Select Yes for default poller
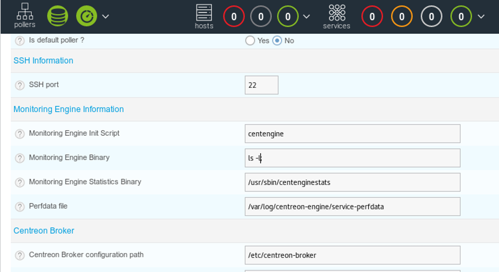499x272 pixels. pos(250,40)
